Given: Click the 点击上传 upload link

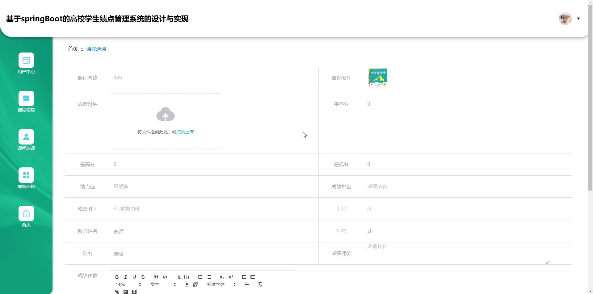Looking at the screenshot, I should coord(185,132).
